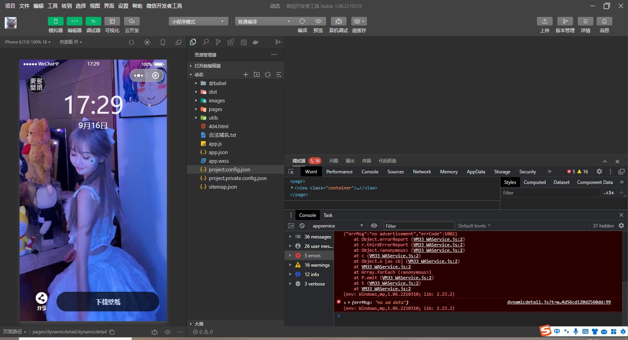Switch to the Network tab

(422, 172)
